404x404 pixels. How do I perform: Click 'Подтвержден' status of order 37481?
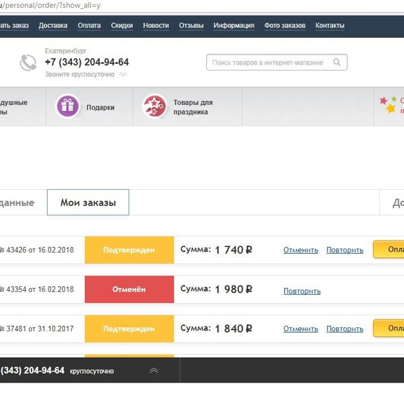[x=129, y=329]
